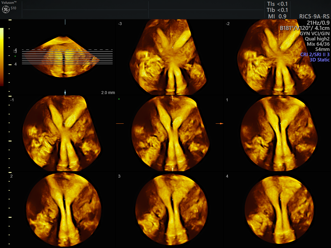Click the green asterisk beside slice lines
Screen dimensions: 331x248
coord(15,56)
